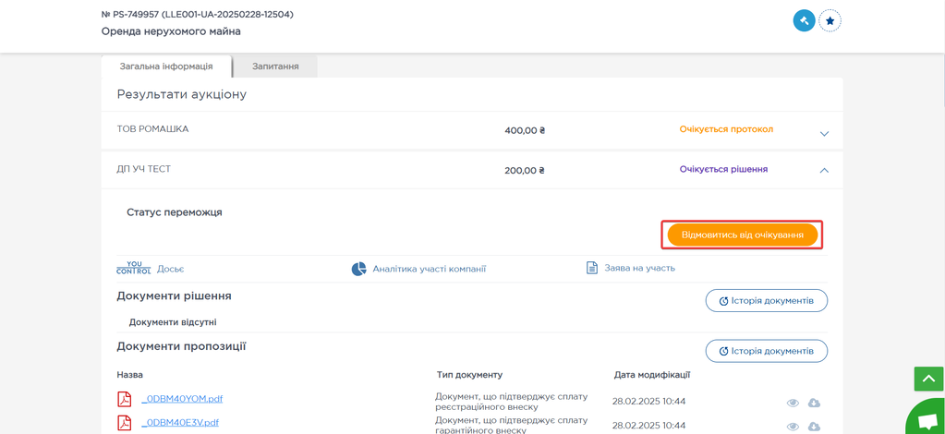
Task: Click the star favorite icon
Action: pyautogui.click(x=830, y=20)
